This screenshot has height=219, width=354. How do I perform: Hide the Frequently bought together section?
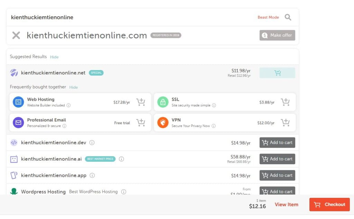pos(73,87)
